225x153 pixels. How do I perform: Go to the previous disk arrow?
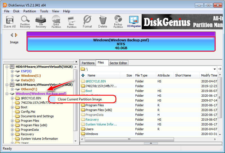pyautogui.click(x=12, y=35)
